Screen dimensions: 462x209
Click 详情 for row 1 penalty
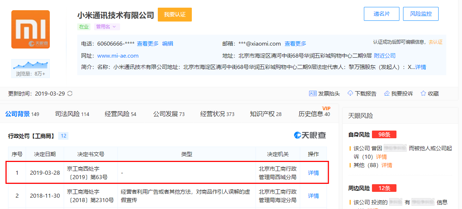[313, 173]
